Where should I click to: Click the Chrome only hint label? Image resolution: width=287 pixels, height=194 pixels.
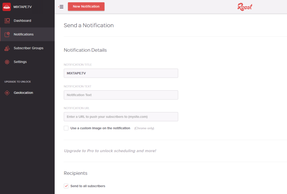144,128
